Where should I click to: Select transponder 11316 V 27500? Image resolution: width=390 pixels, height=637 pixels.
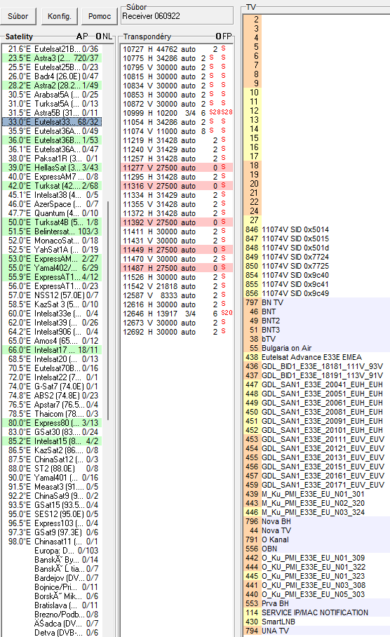pos(177,186)
